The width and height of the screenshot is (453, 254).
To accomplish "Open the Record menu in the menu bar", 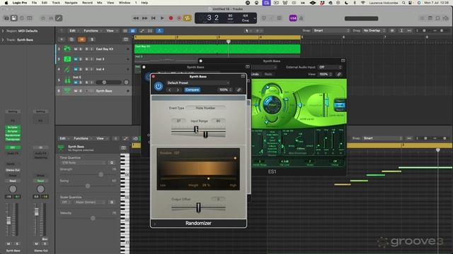I will tap(87, 3).
